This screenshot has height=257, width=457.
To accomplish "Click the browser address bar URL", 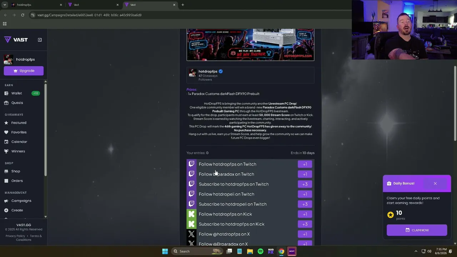I will [89, 15].
